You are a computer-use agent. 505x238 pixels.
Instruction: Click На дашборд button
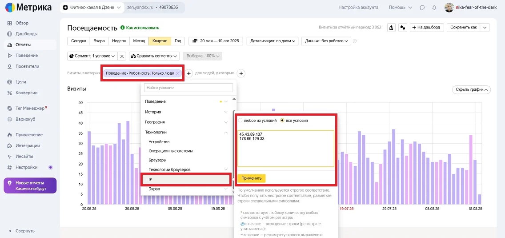426,28
